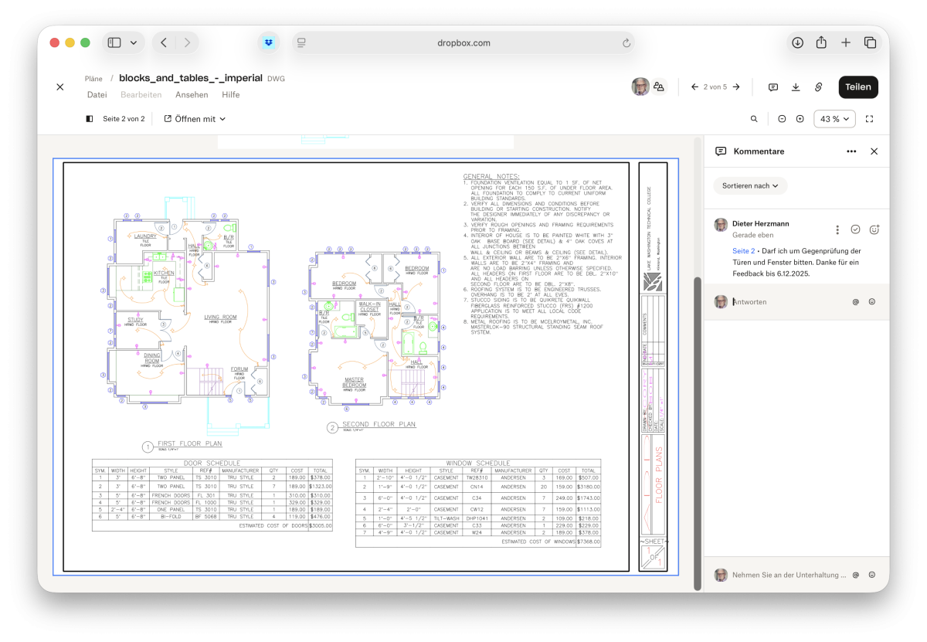Enter fullscreen view
The image size is (927, 642).
[870, 119]
